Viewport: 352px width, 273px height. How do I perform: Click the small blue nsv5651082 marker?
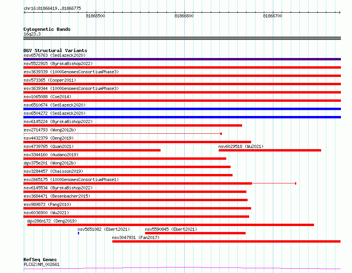coord(79,233)
